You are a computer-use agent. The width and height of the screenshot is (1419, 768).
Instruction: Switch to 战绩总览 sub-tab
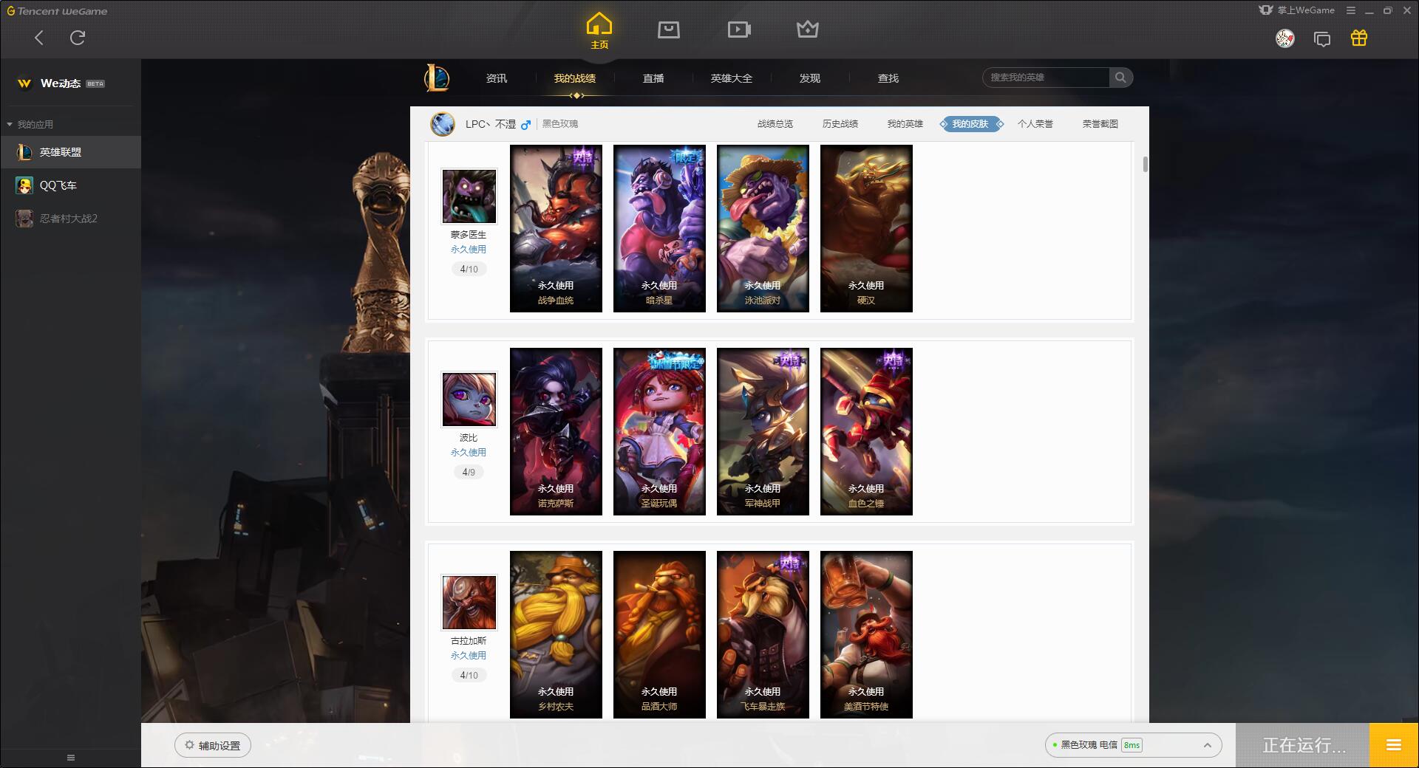tap(775, 124)
